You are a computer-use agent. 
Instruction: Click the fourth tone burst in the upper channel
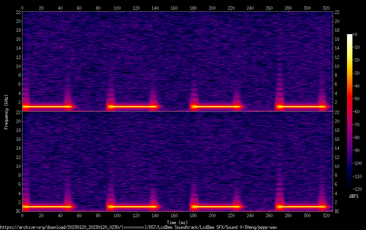(x=301, y=106)
